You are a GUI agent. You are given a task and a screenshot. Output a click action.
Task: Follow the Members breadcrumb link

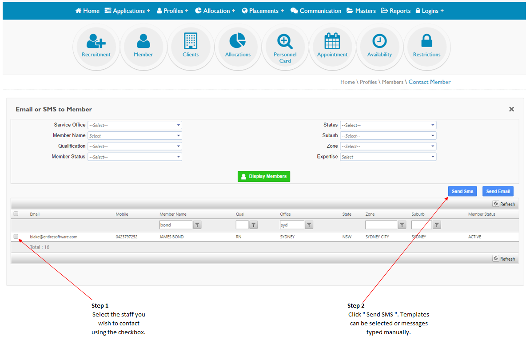click(392, 82)
